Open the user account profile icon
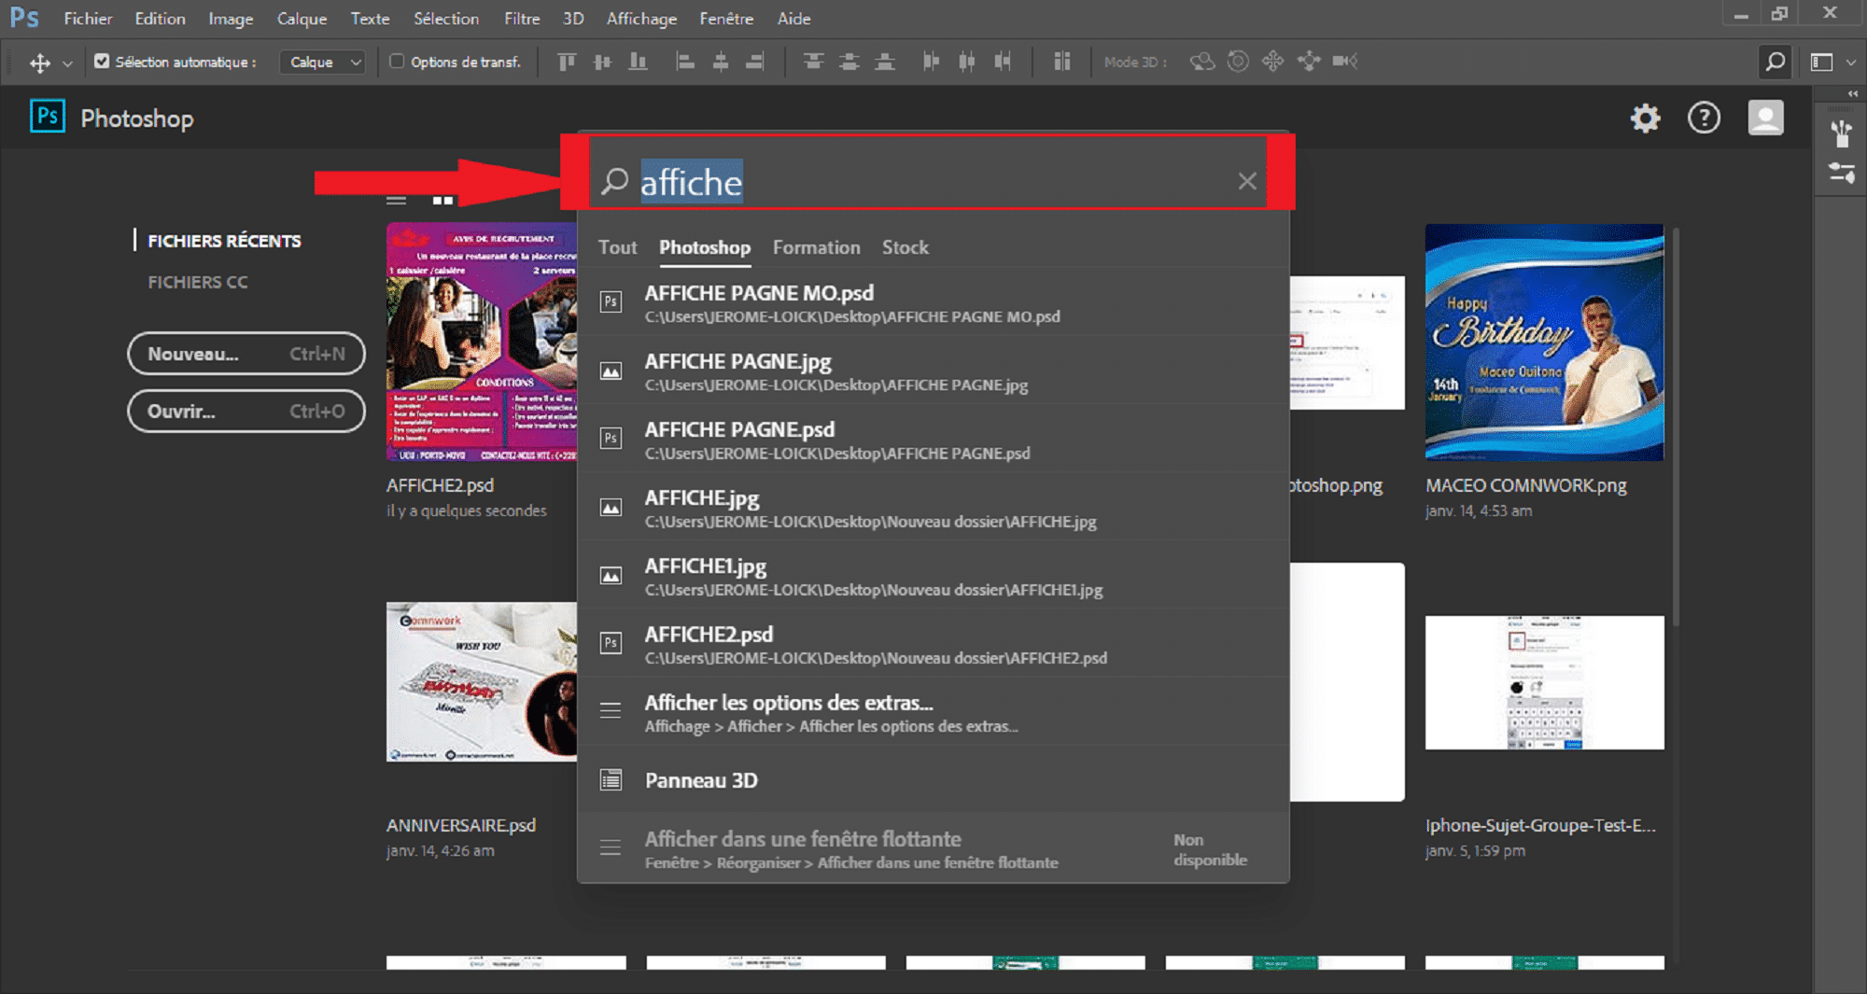This screenshot has width=1867, height=994. pos(1765,118)
